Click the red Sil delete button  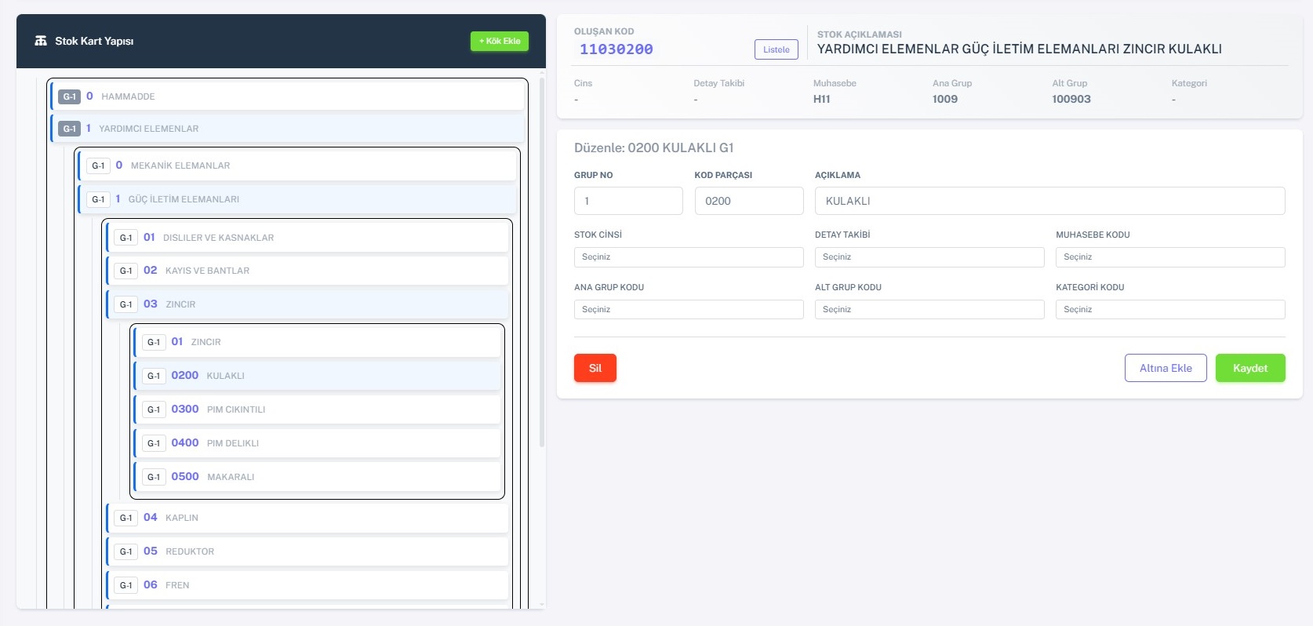point(595,368)
